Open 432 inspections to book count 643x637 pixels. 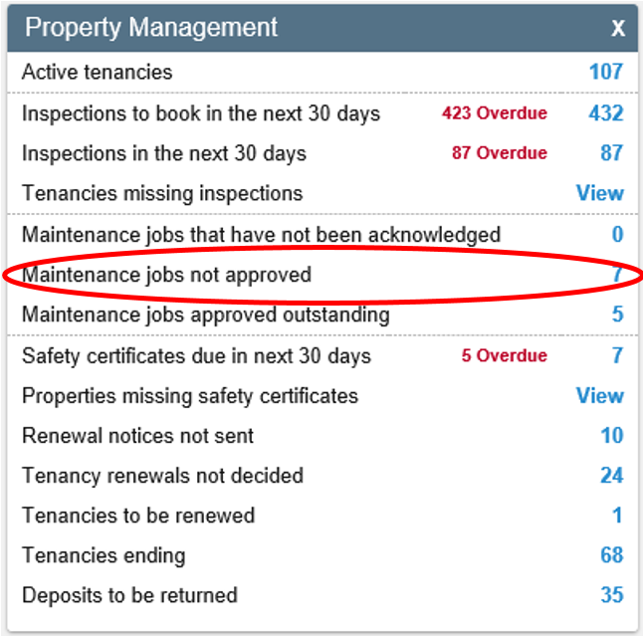(606, 113)
